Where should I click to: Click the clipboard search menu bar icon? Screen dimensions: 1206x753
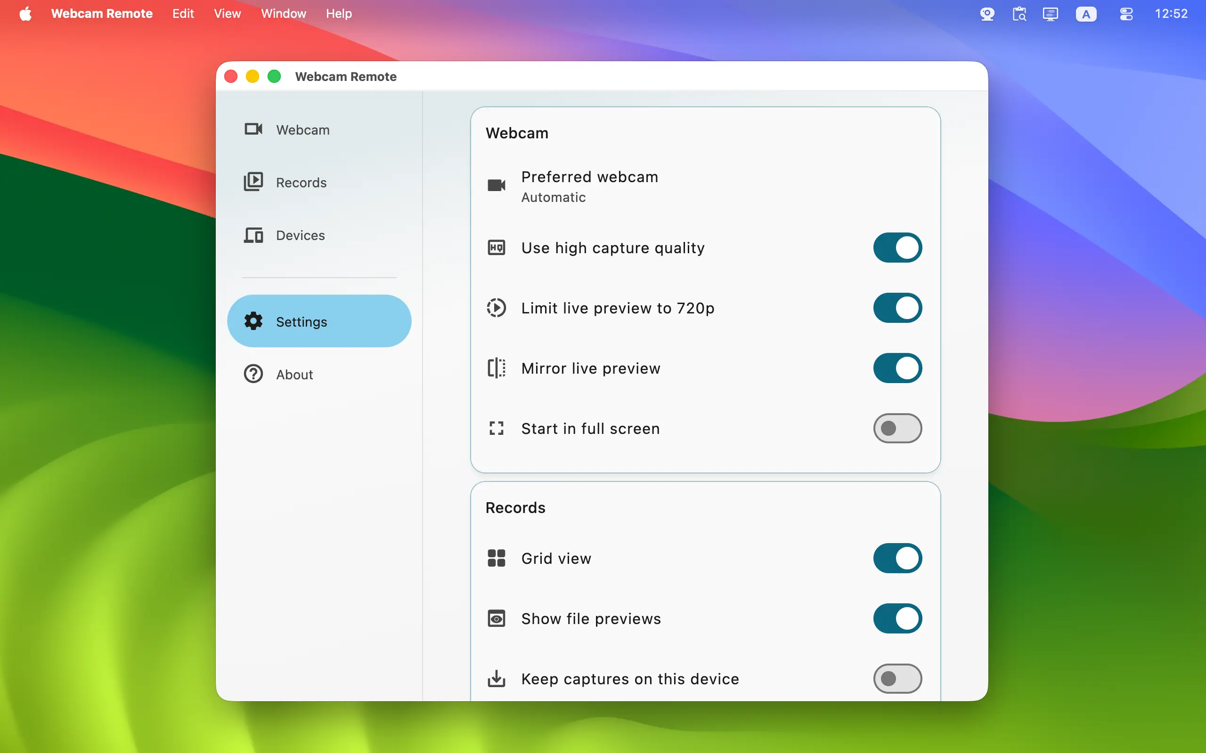pos(1019,14)
